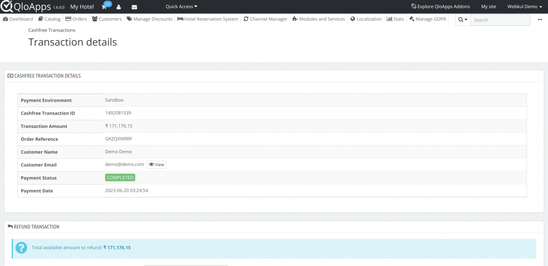Viewport: 548px width, 266px height.
Task: Select transaction ID 1492081539
Action: click(x=118, y=113)
